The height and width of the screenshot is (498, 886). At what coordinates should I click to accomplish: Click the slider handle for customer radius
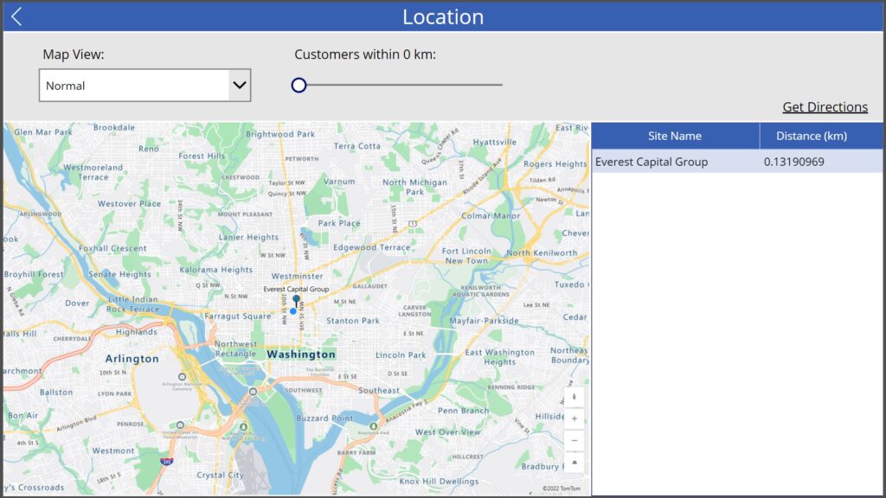[299, 85]
